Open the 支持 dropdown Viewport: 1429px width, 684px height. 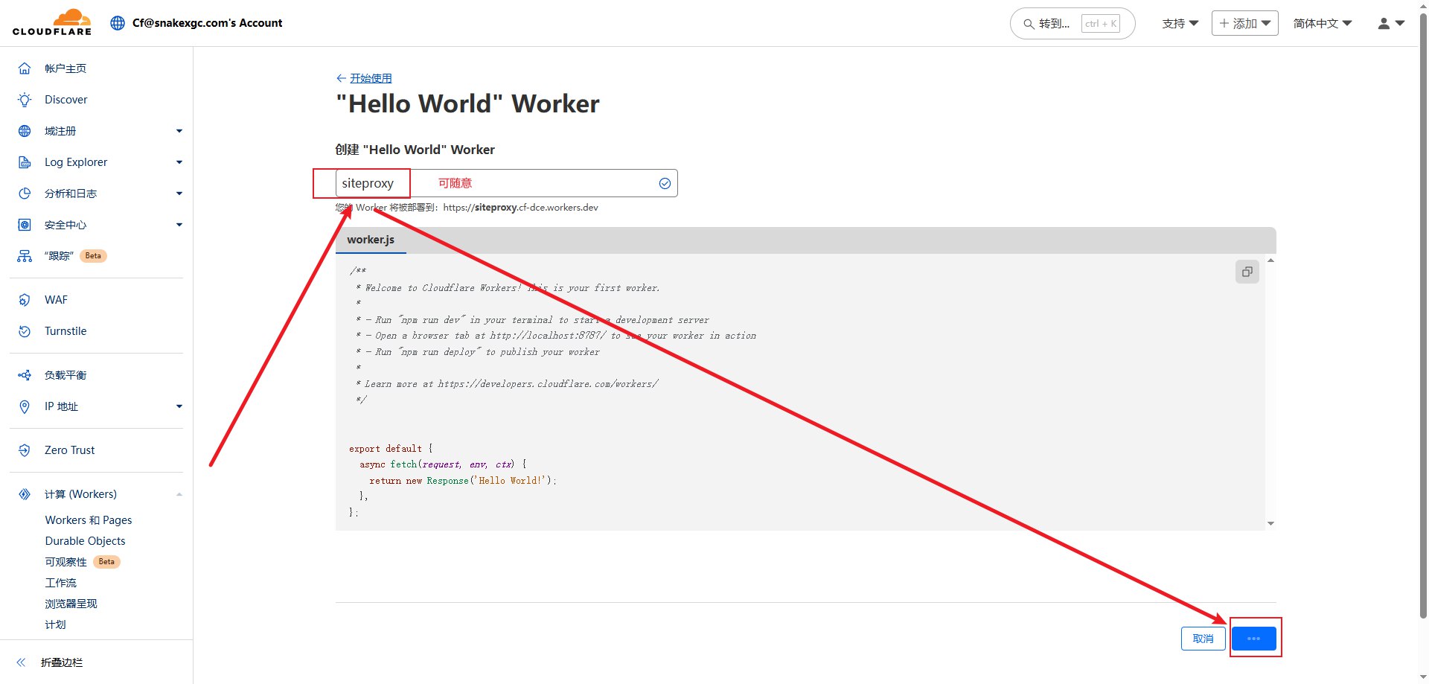point(1180,24)
